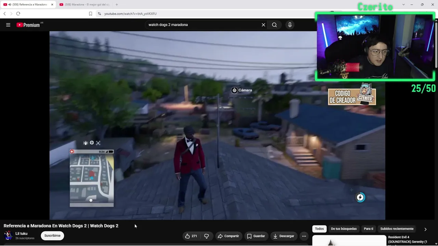The width and height of the screenshot is (438, 246).
Task: Open Resident Evil 4 Serenity video title
Action: tap(408, 240)
